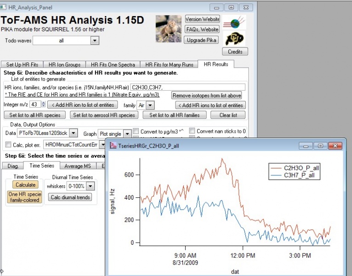Viewport: 352px width, 276px height.
Task: Select the Average MS tab
Action: tap(77, 166)
